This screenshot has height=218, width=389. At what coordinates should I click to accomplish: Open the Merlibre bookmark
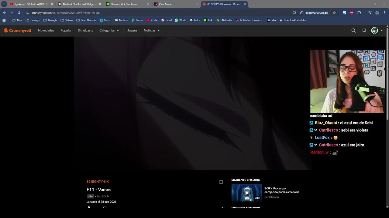[x=121, y=20]
